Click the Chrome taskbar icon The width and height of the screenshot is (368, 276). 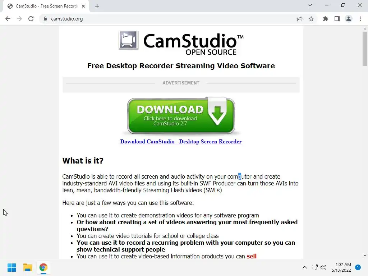coord(43,267)
